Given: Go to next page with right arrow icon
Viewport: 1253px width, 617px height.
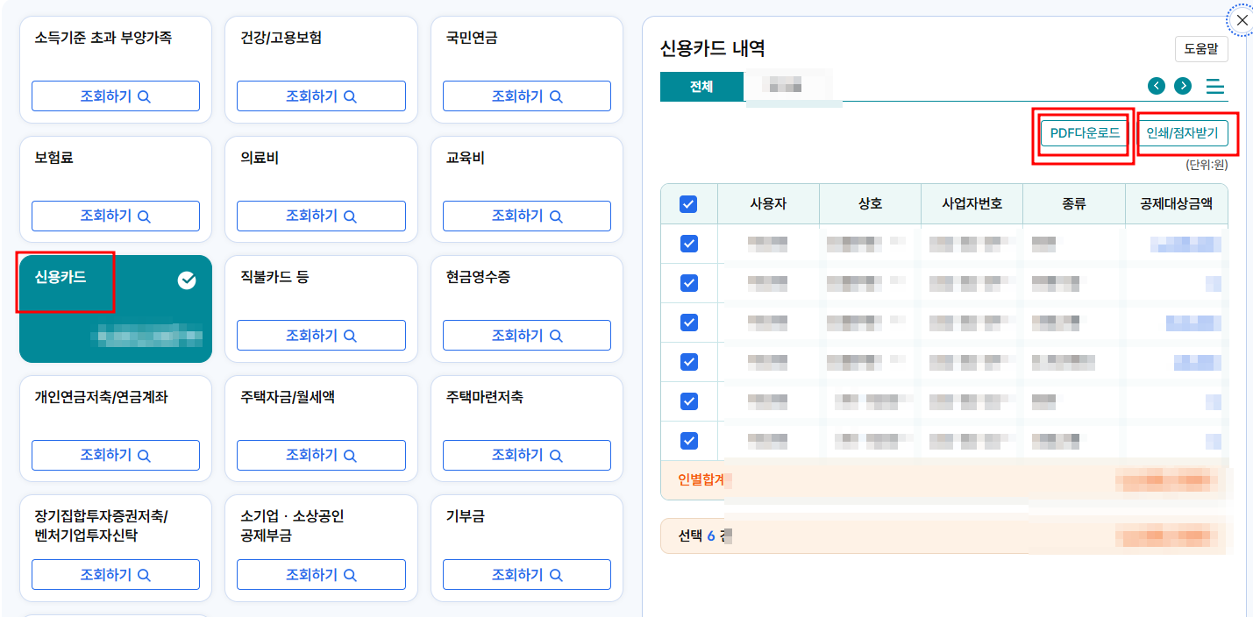Looking at the screenshot, I should tap(1183, 85).
